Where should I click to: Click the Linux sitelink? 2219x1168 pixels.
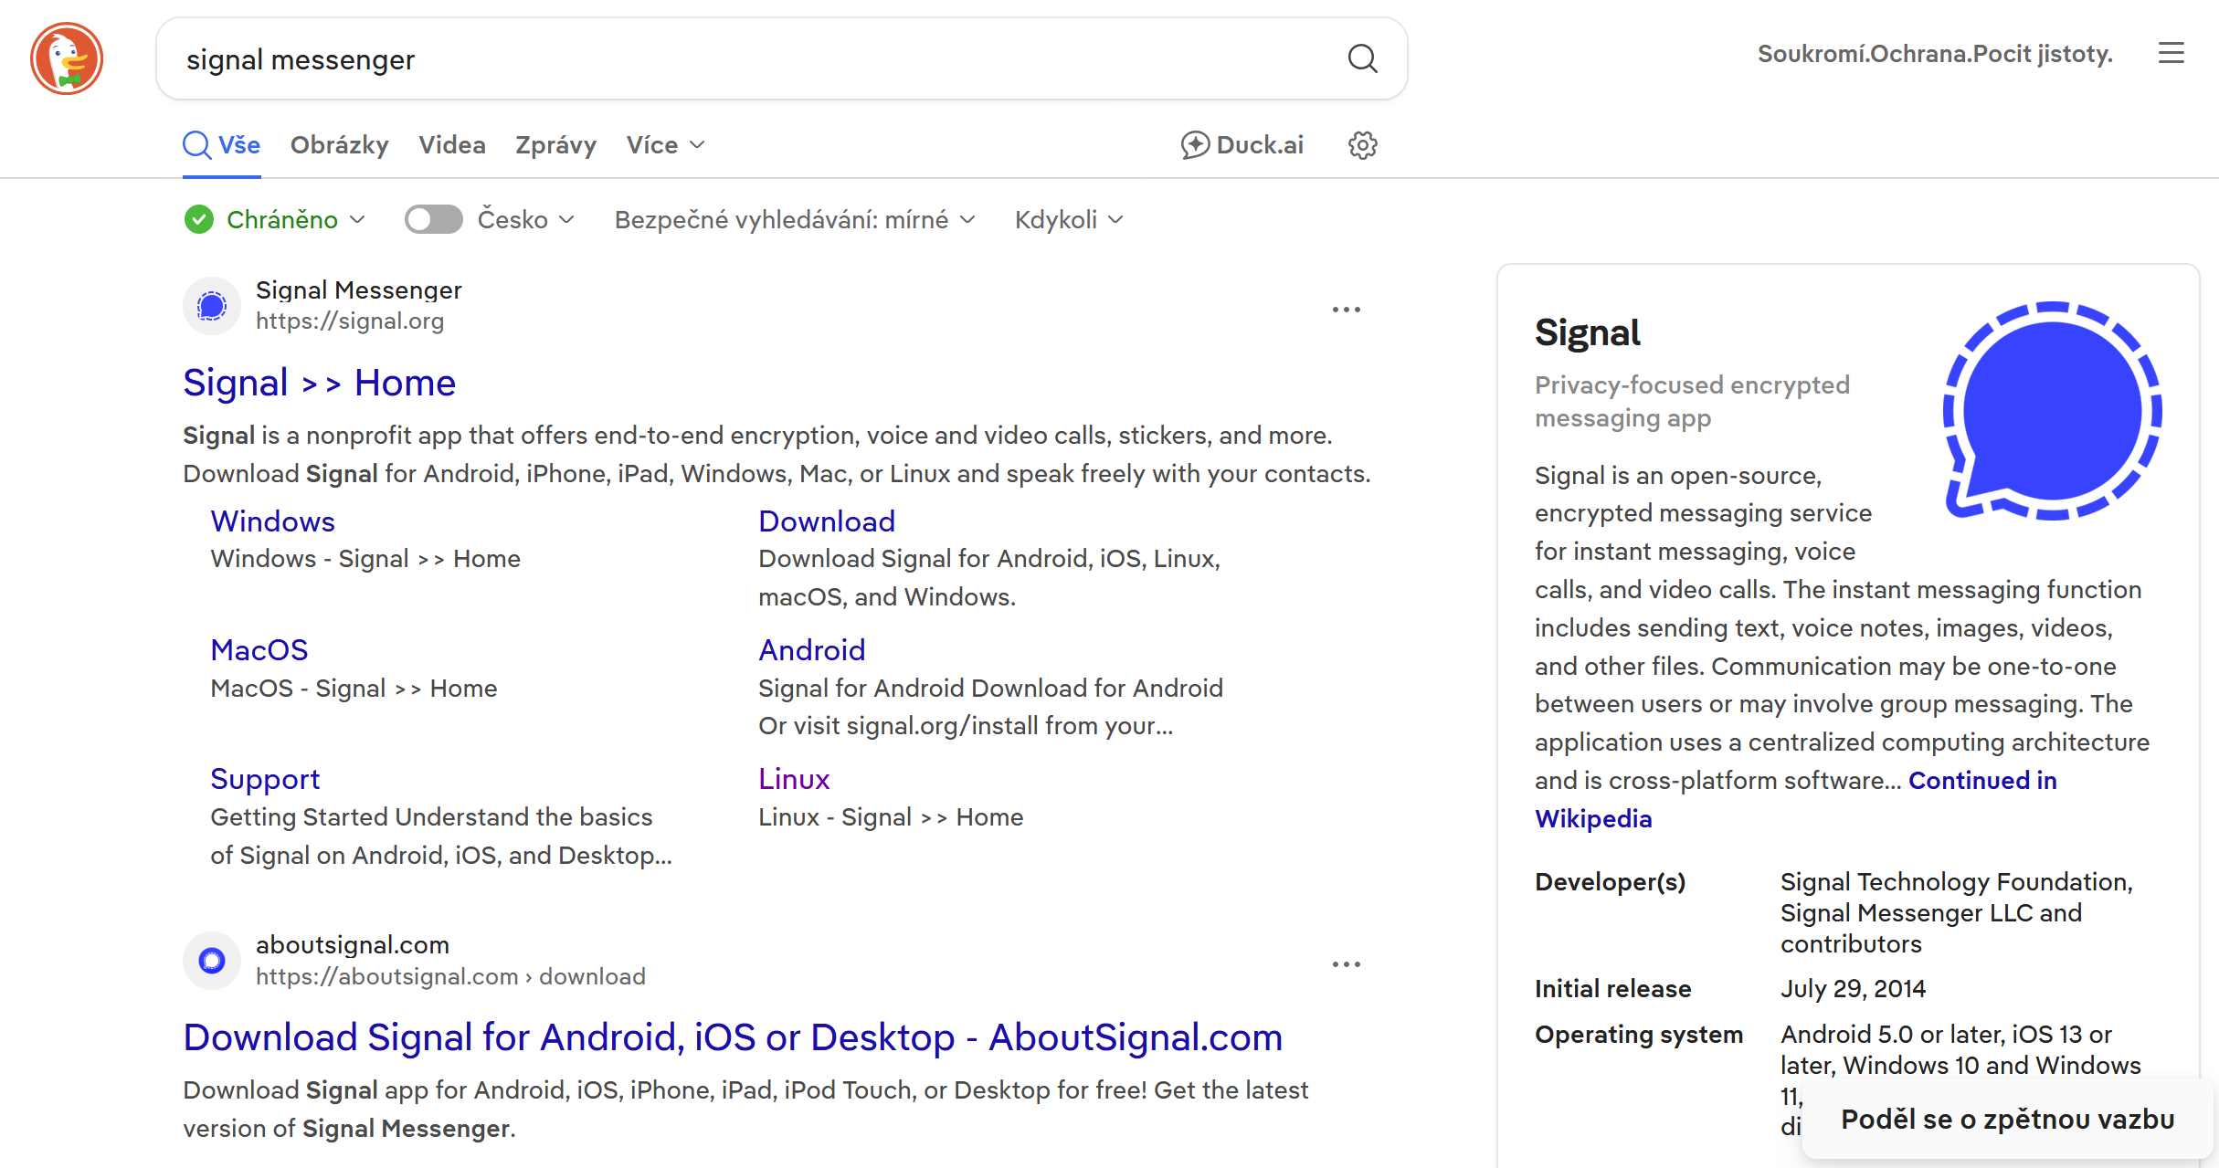point(793,779)
